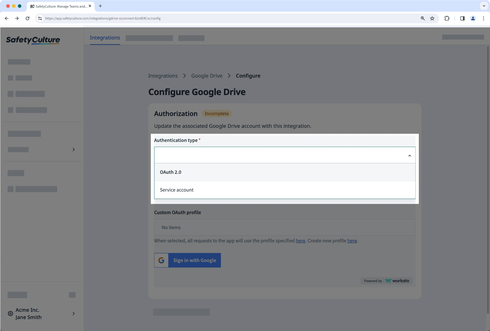Click the SafetyCulture browser tab
This screenshot has width=490, height=331.
click(x=58, y=6)
